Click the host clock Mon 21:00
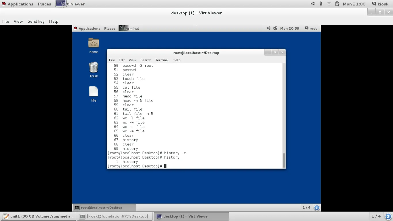The width and height of the screenshot is (393, 221). [x=354, y=4]
